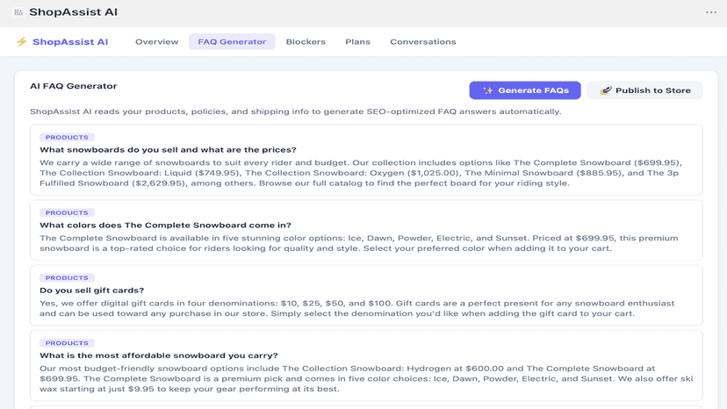
Task: Select the FAQ Generator tab
Action: [232, 42]
